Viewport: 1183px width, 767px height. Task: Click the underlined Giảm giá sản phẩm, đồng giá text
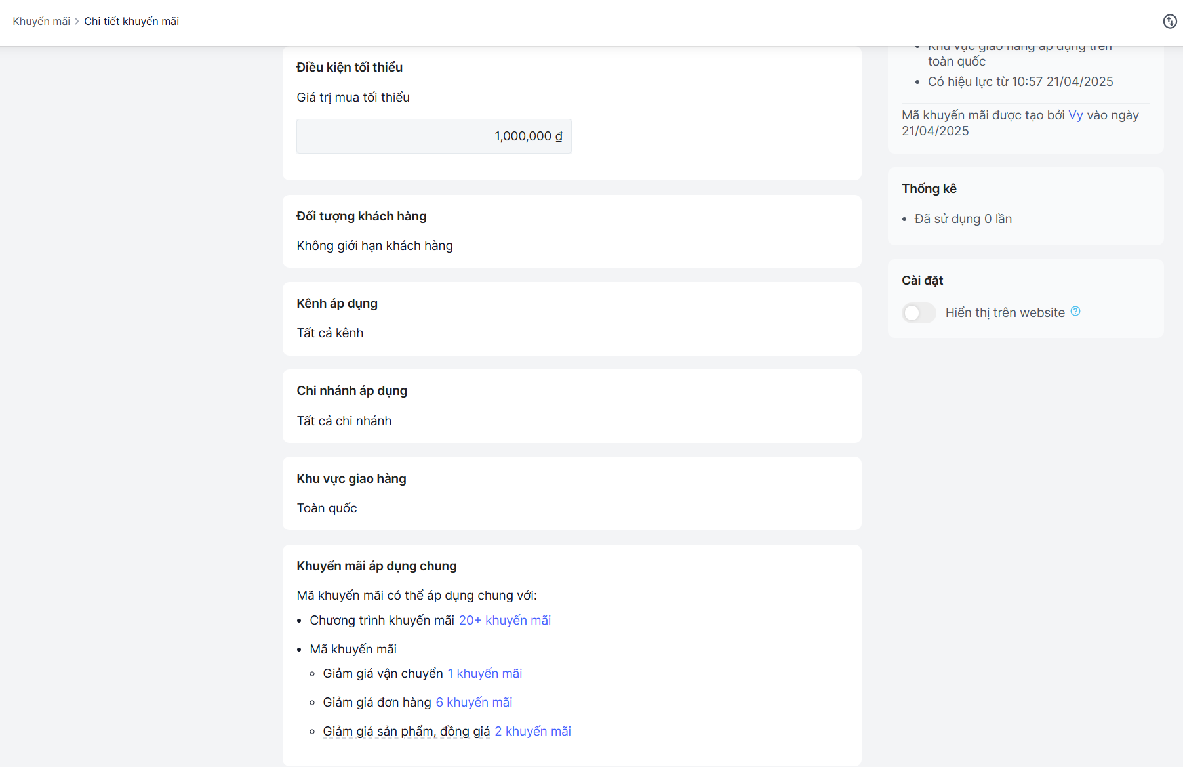[x=406, y=732]
